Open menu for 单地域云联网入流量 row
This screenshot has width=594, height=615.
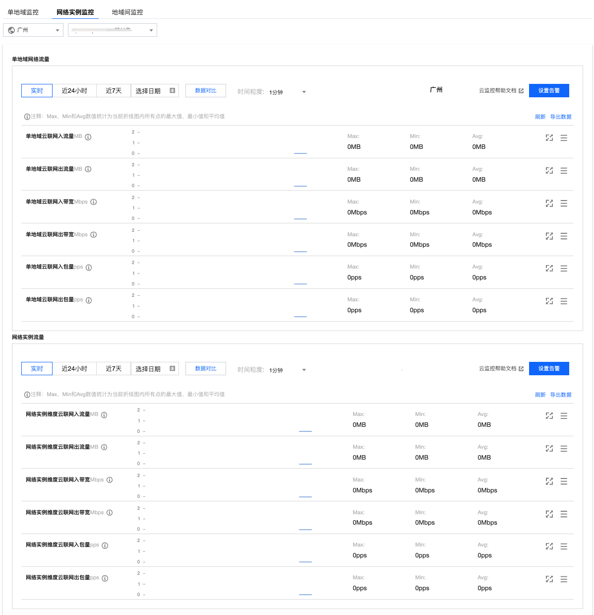564,138
